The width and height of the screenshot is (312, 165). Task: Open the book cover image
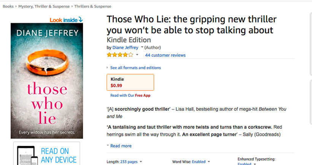47,81
